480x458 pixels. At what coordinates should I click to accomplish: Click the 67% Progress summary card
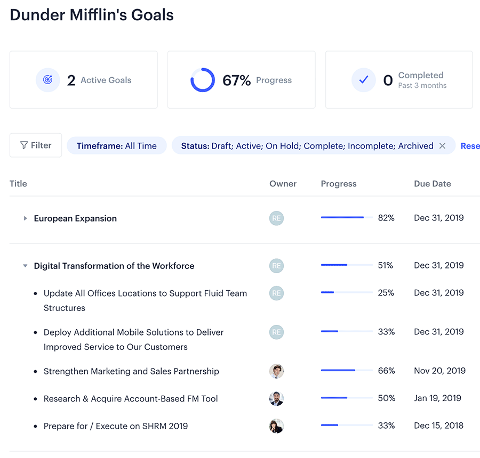(241, 80)
